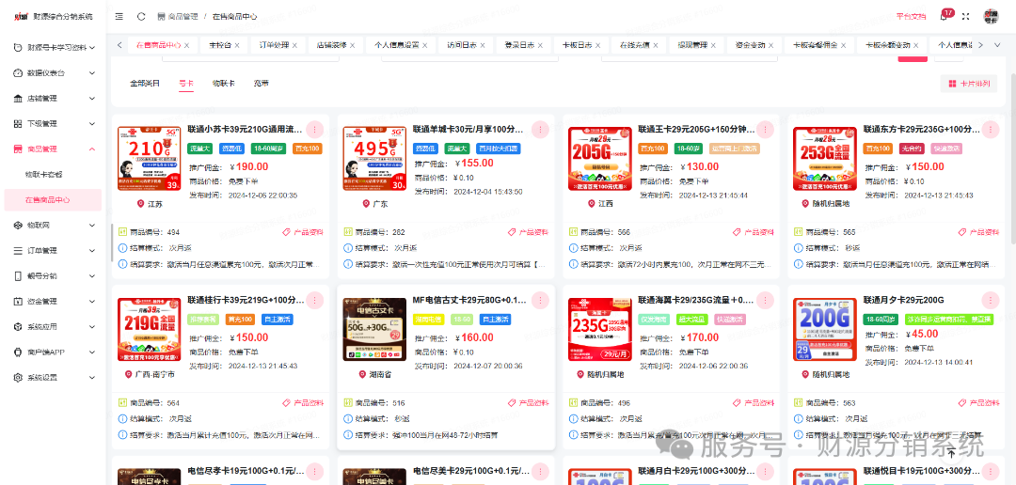Viewport: 1016px width, 485px height.
Task: Expand 账号分销 sidebar menu
Action: pos(53,275)
